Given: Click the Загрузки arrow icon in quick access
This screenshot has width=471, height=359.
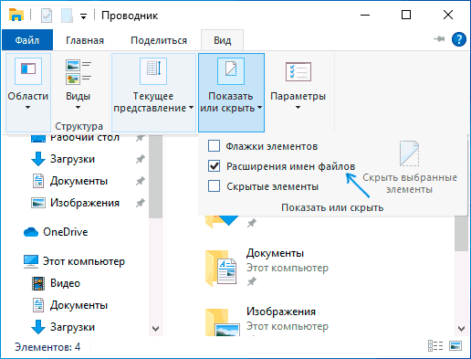Looking at the screenshot, I should click(x=38, y=159).
